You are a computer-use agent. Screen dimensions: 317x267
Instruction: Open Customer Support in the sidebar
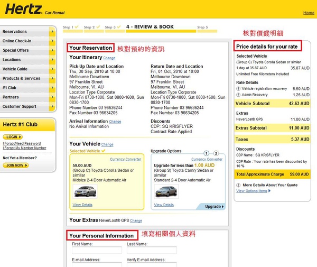click(20, 106)
